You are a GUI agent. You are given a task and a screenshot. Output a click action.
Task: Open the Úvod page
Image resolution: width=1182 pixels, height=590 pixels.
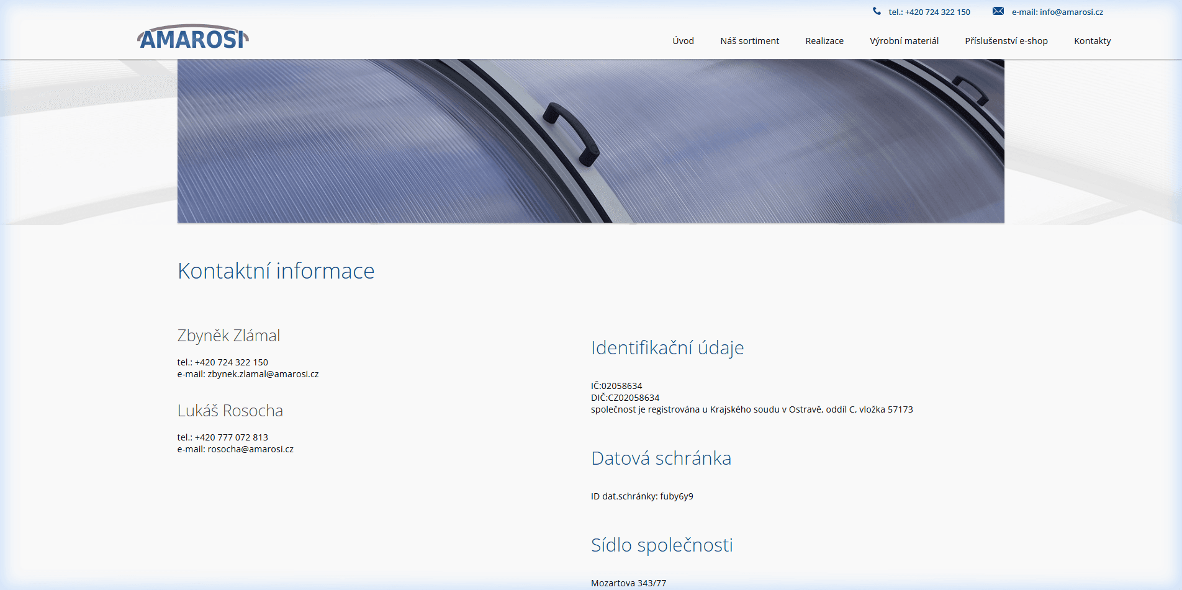tap(682, 40)
